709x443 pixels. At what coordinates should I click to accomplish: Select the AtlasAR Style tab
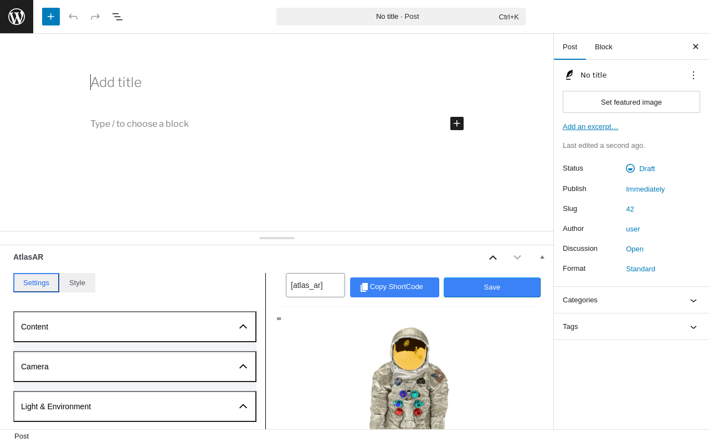(x=77, y=282)
